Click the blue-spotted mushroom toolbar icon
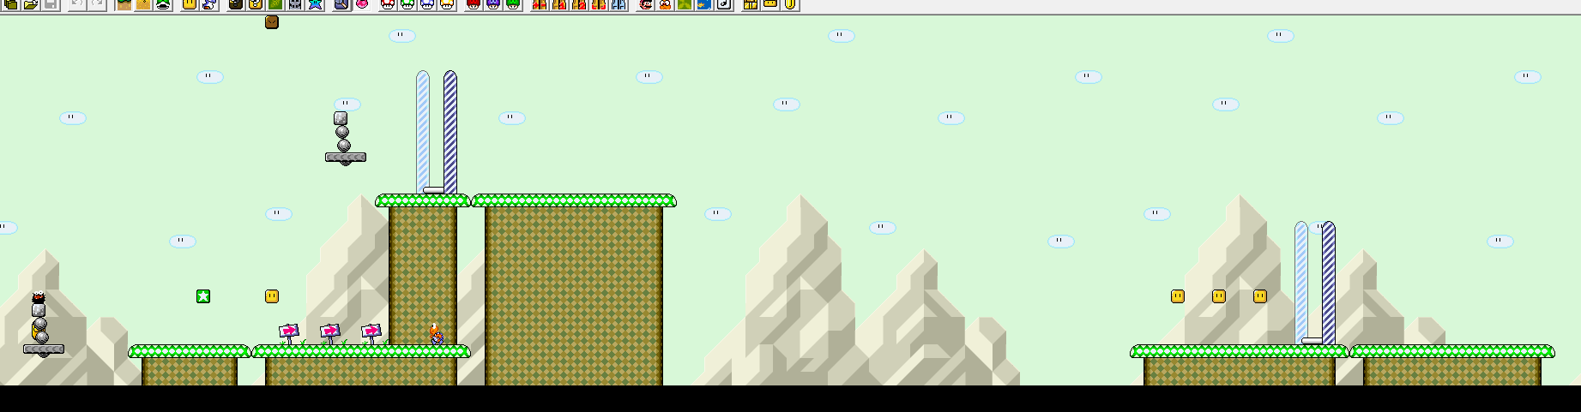The height and width of the screenshot is (412, 1581). (427, 4)
